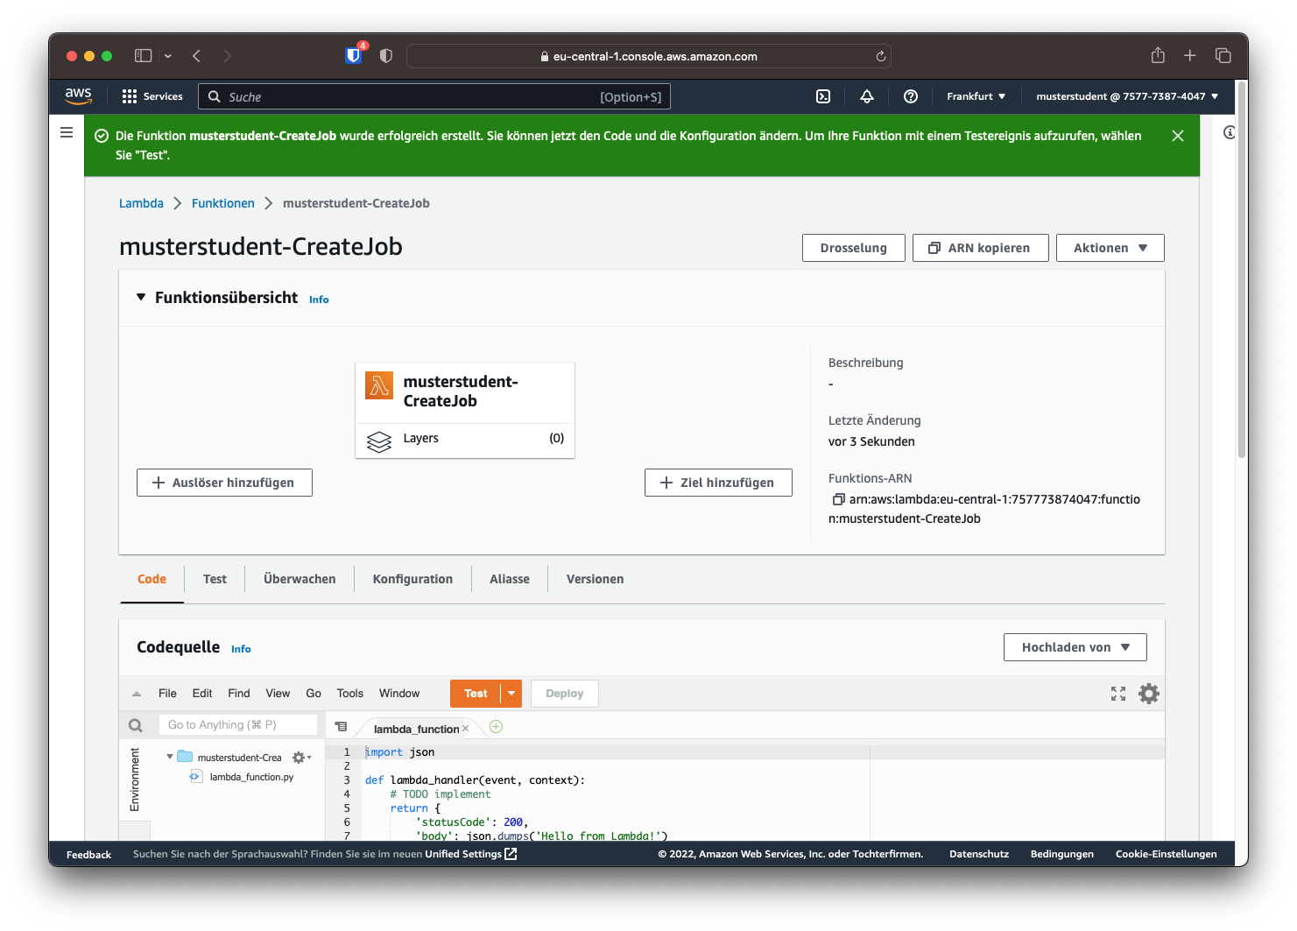Click the Drosselung button
The width and height of the screenshot is (1297, 931).
[854, 248]
